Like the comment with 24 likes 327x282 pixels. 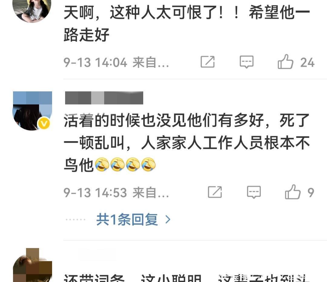click(x=286, y=62)
